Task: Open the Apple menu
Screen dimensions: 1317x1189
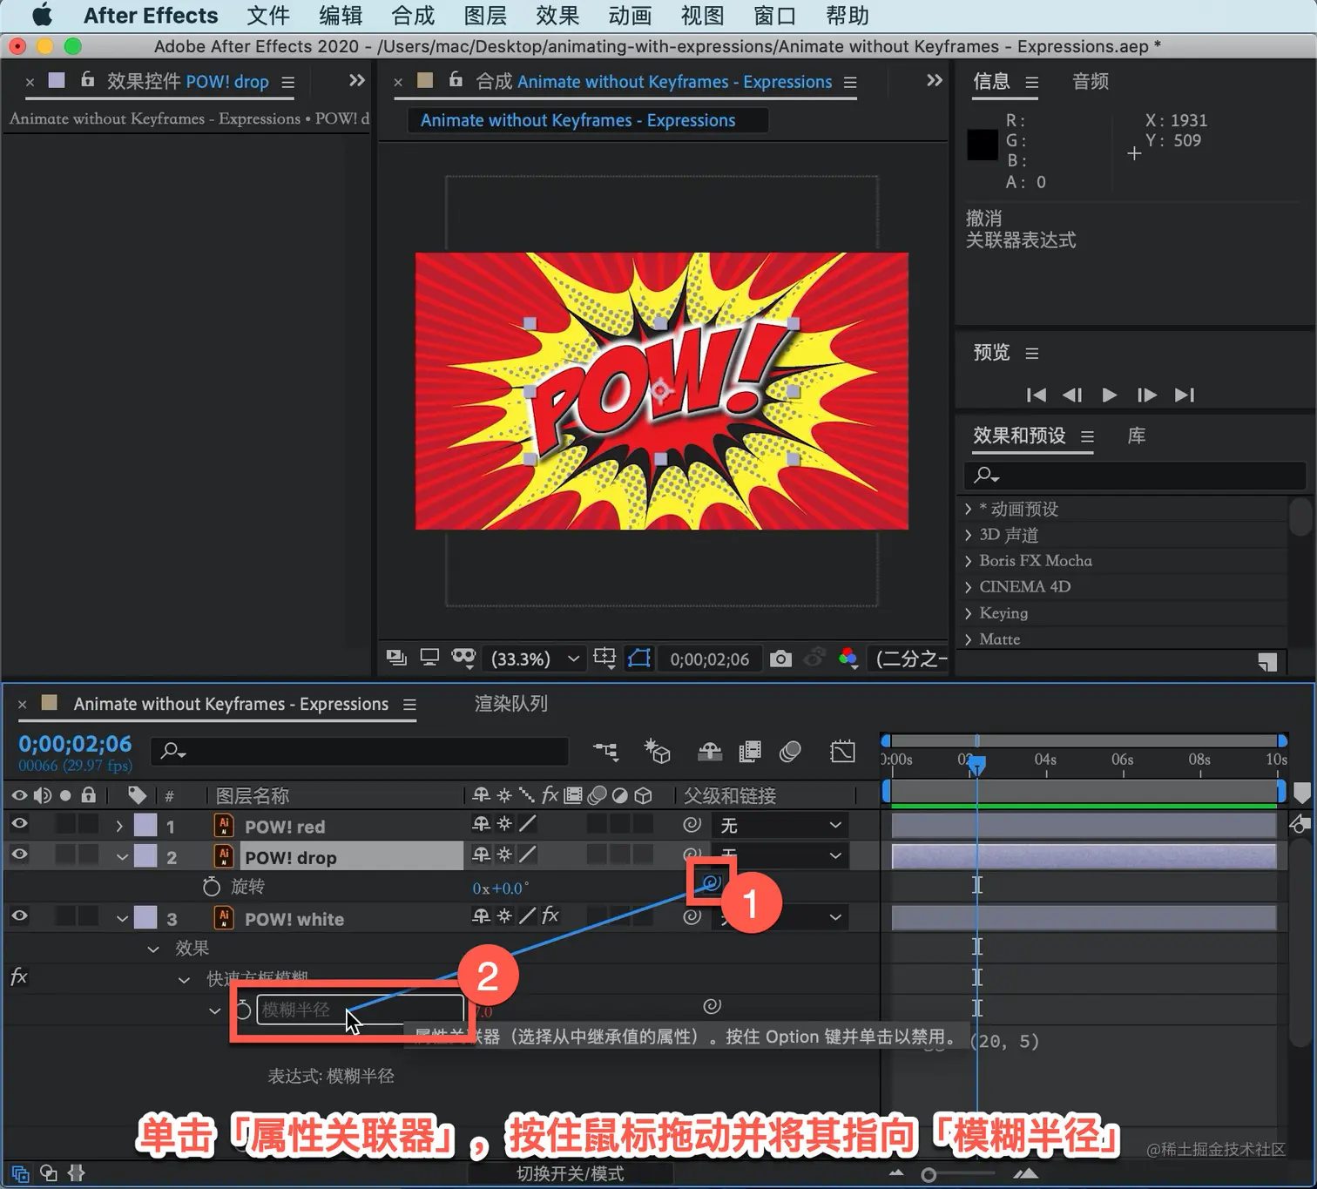Action: pyautogui.click(x=41, y=16)
